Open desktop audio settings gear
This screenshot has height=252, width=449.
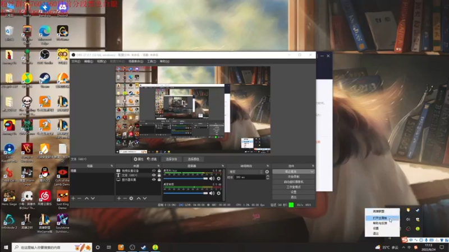219,193
